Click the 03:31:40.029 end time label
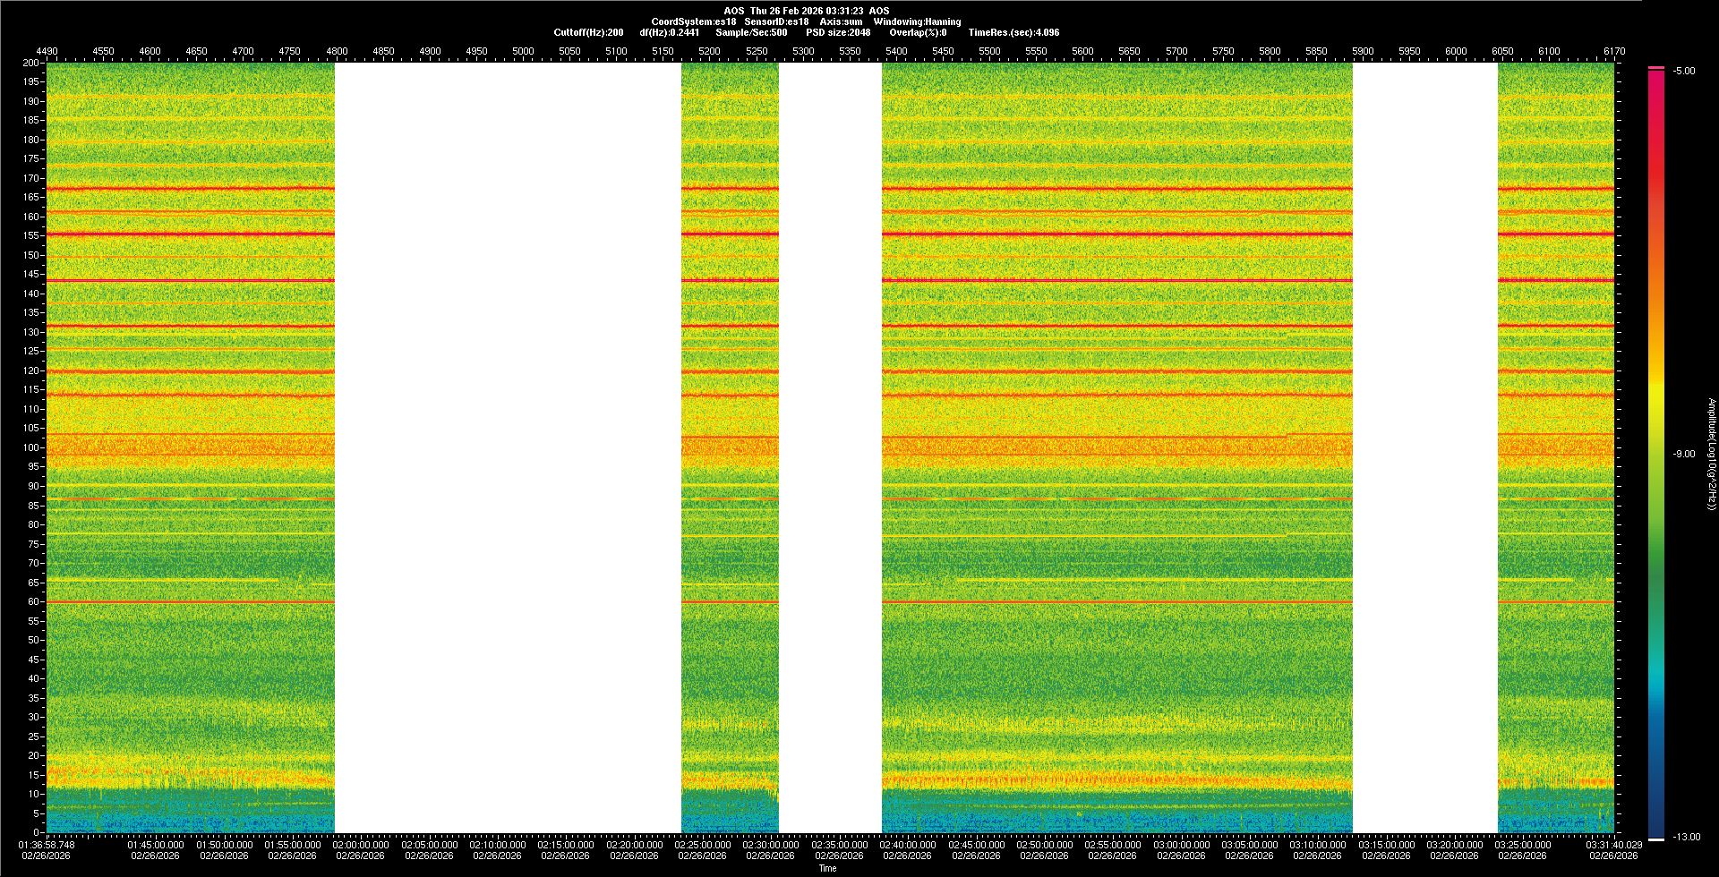Image resolution: width=1719 pixels, height=877 pixels. (1613, 845)
